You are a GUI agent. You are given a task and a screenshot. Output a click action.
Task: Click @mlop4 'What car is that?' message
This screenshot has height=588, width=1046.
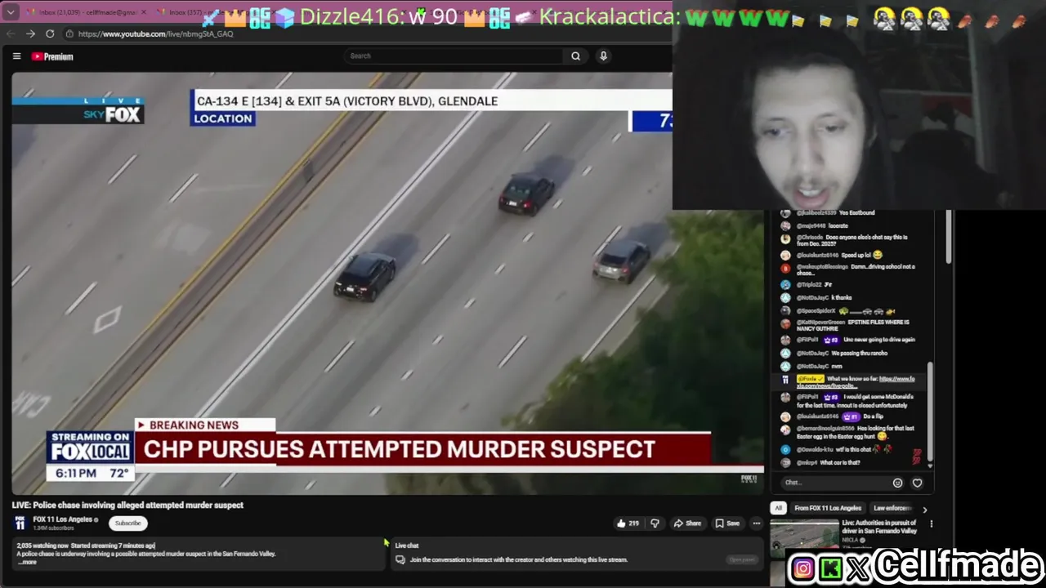coord(829,462)
